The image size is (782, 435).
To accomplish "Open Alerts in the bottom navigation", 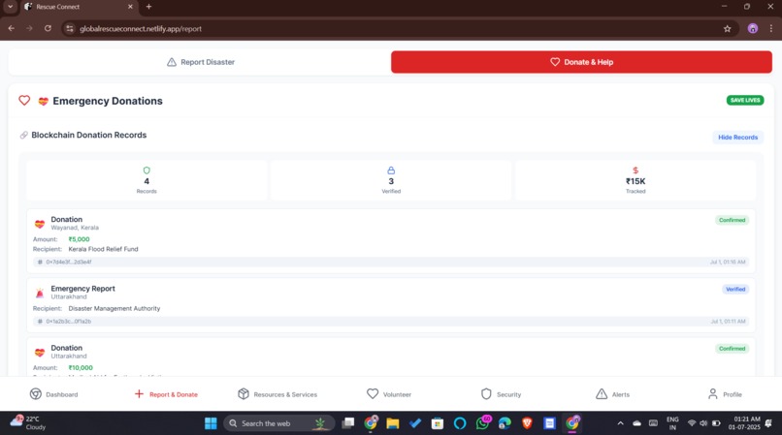I will (x=612, y=394).
